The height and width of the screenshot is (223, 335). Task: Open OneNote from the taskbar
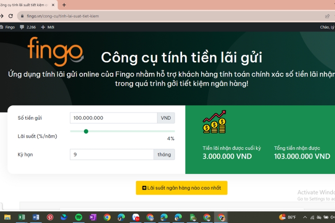click(x=93, y=218)
